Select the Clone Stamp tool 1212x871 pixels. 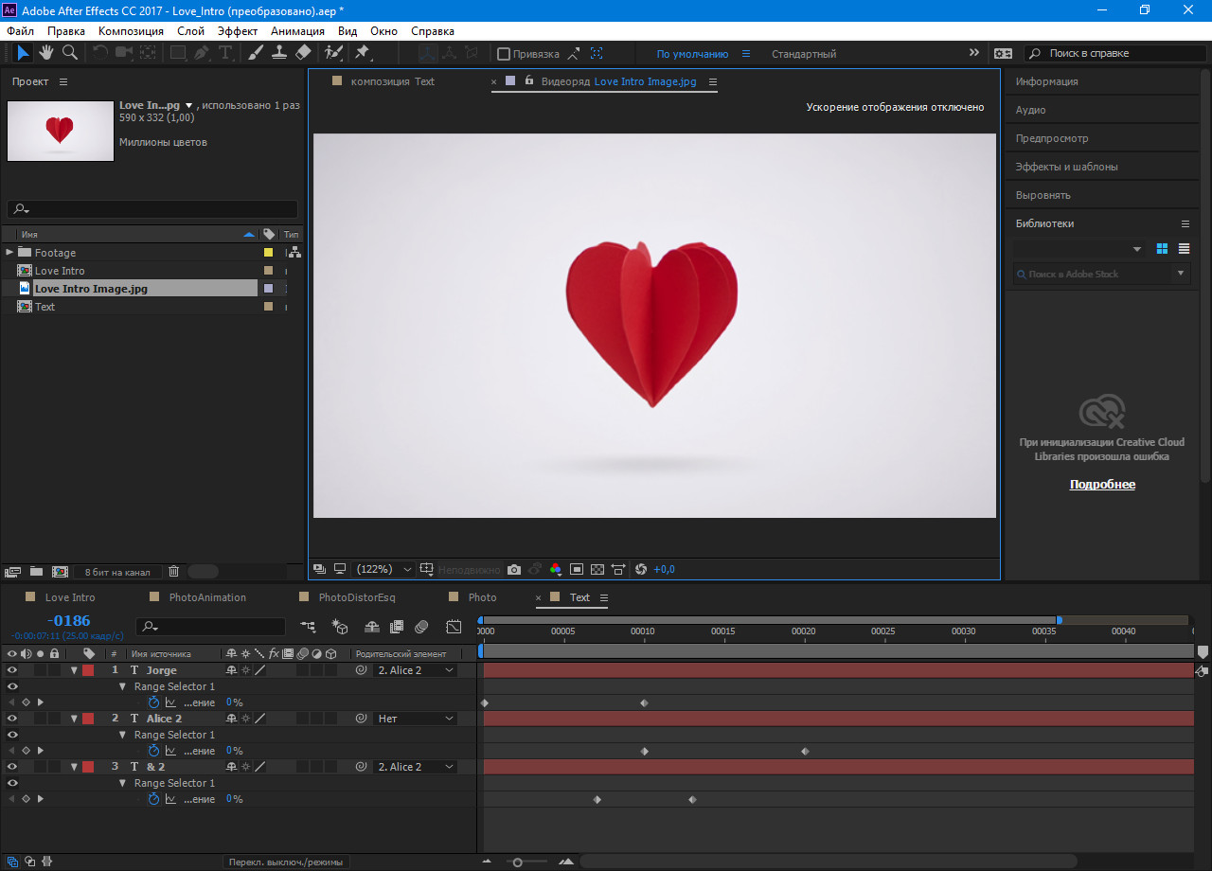[x=279, y=53]
